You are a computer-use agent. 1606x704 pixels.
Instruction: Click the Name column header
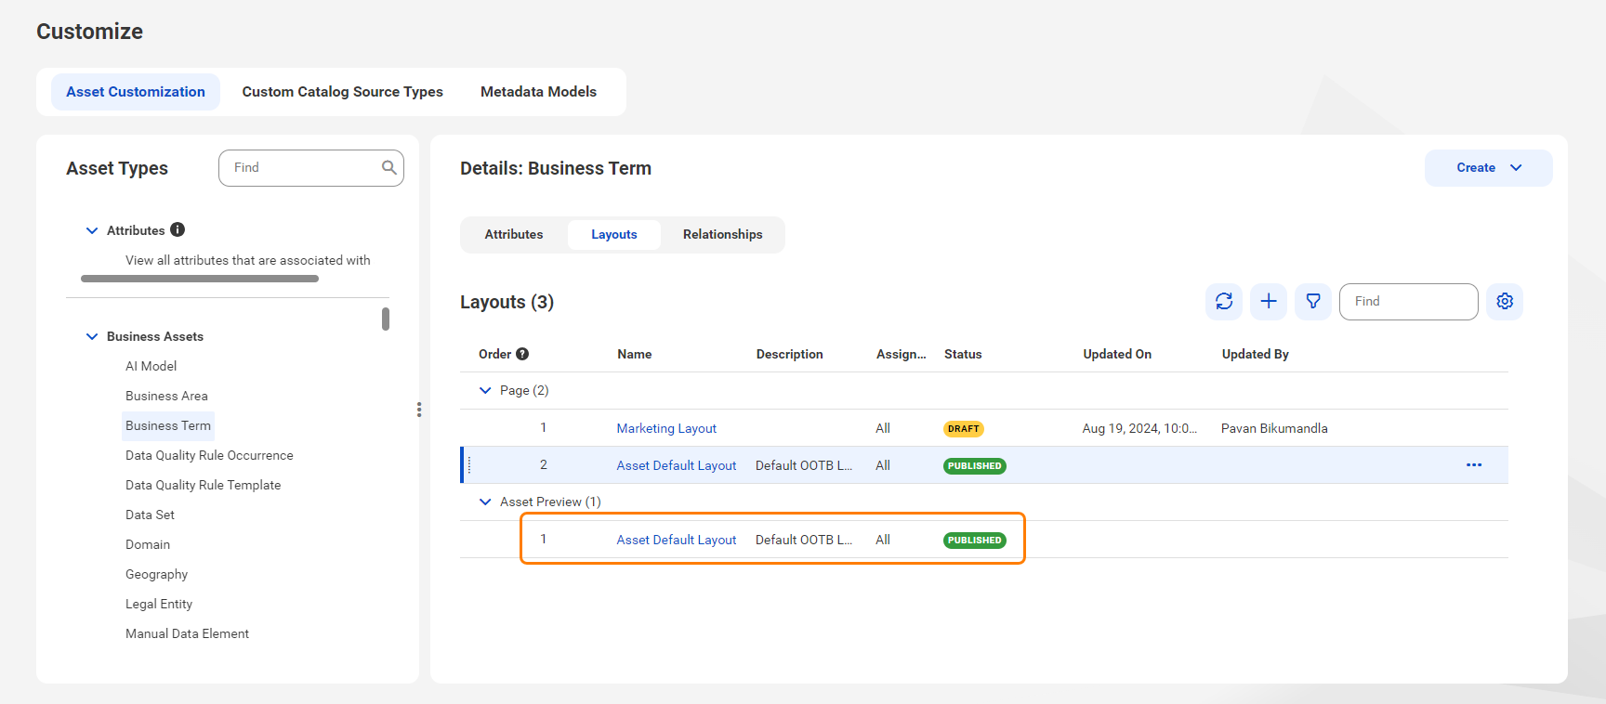[x=634, y=354]
